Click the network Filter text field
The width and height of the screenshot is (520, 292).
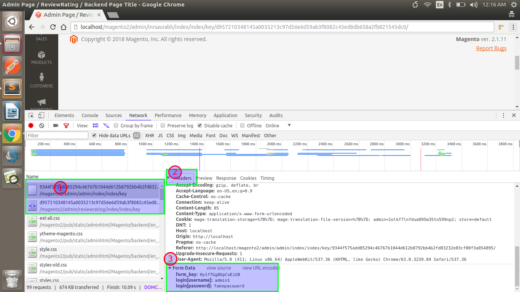pos(57,135)
